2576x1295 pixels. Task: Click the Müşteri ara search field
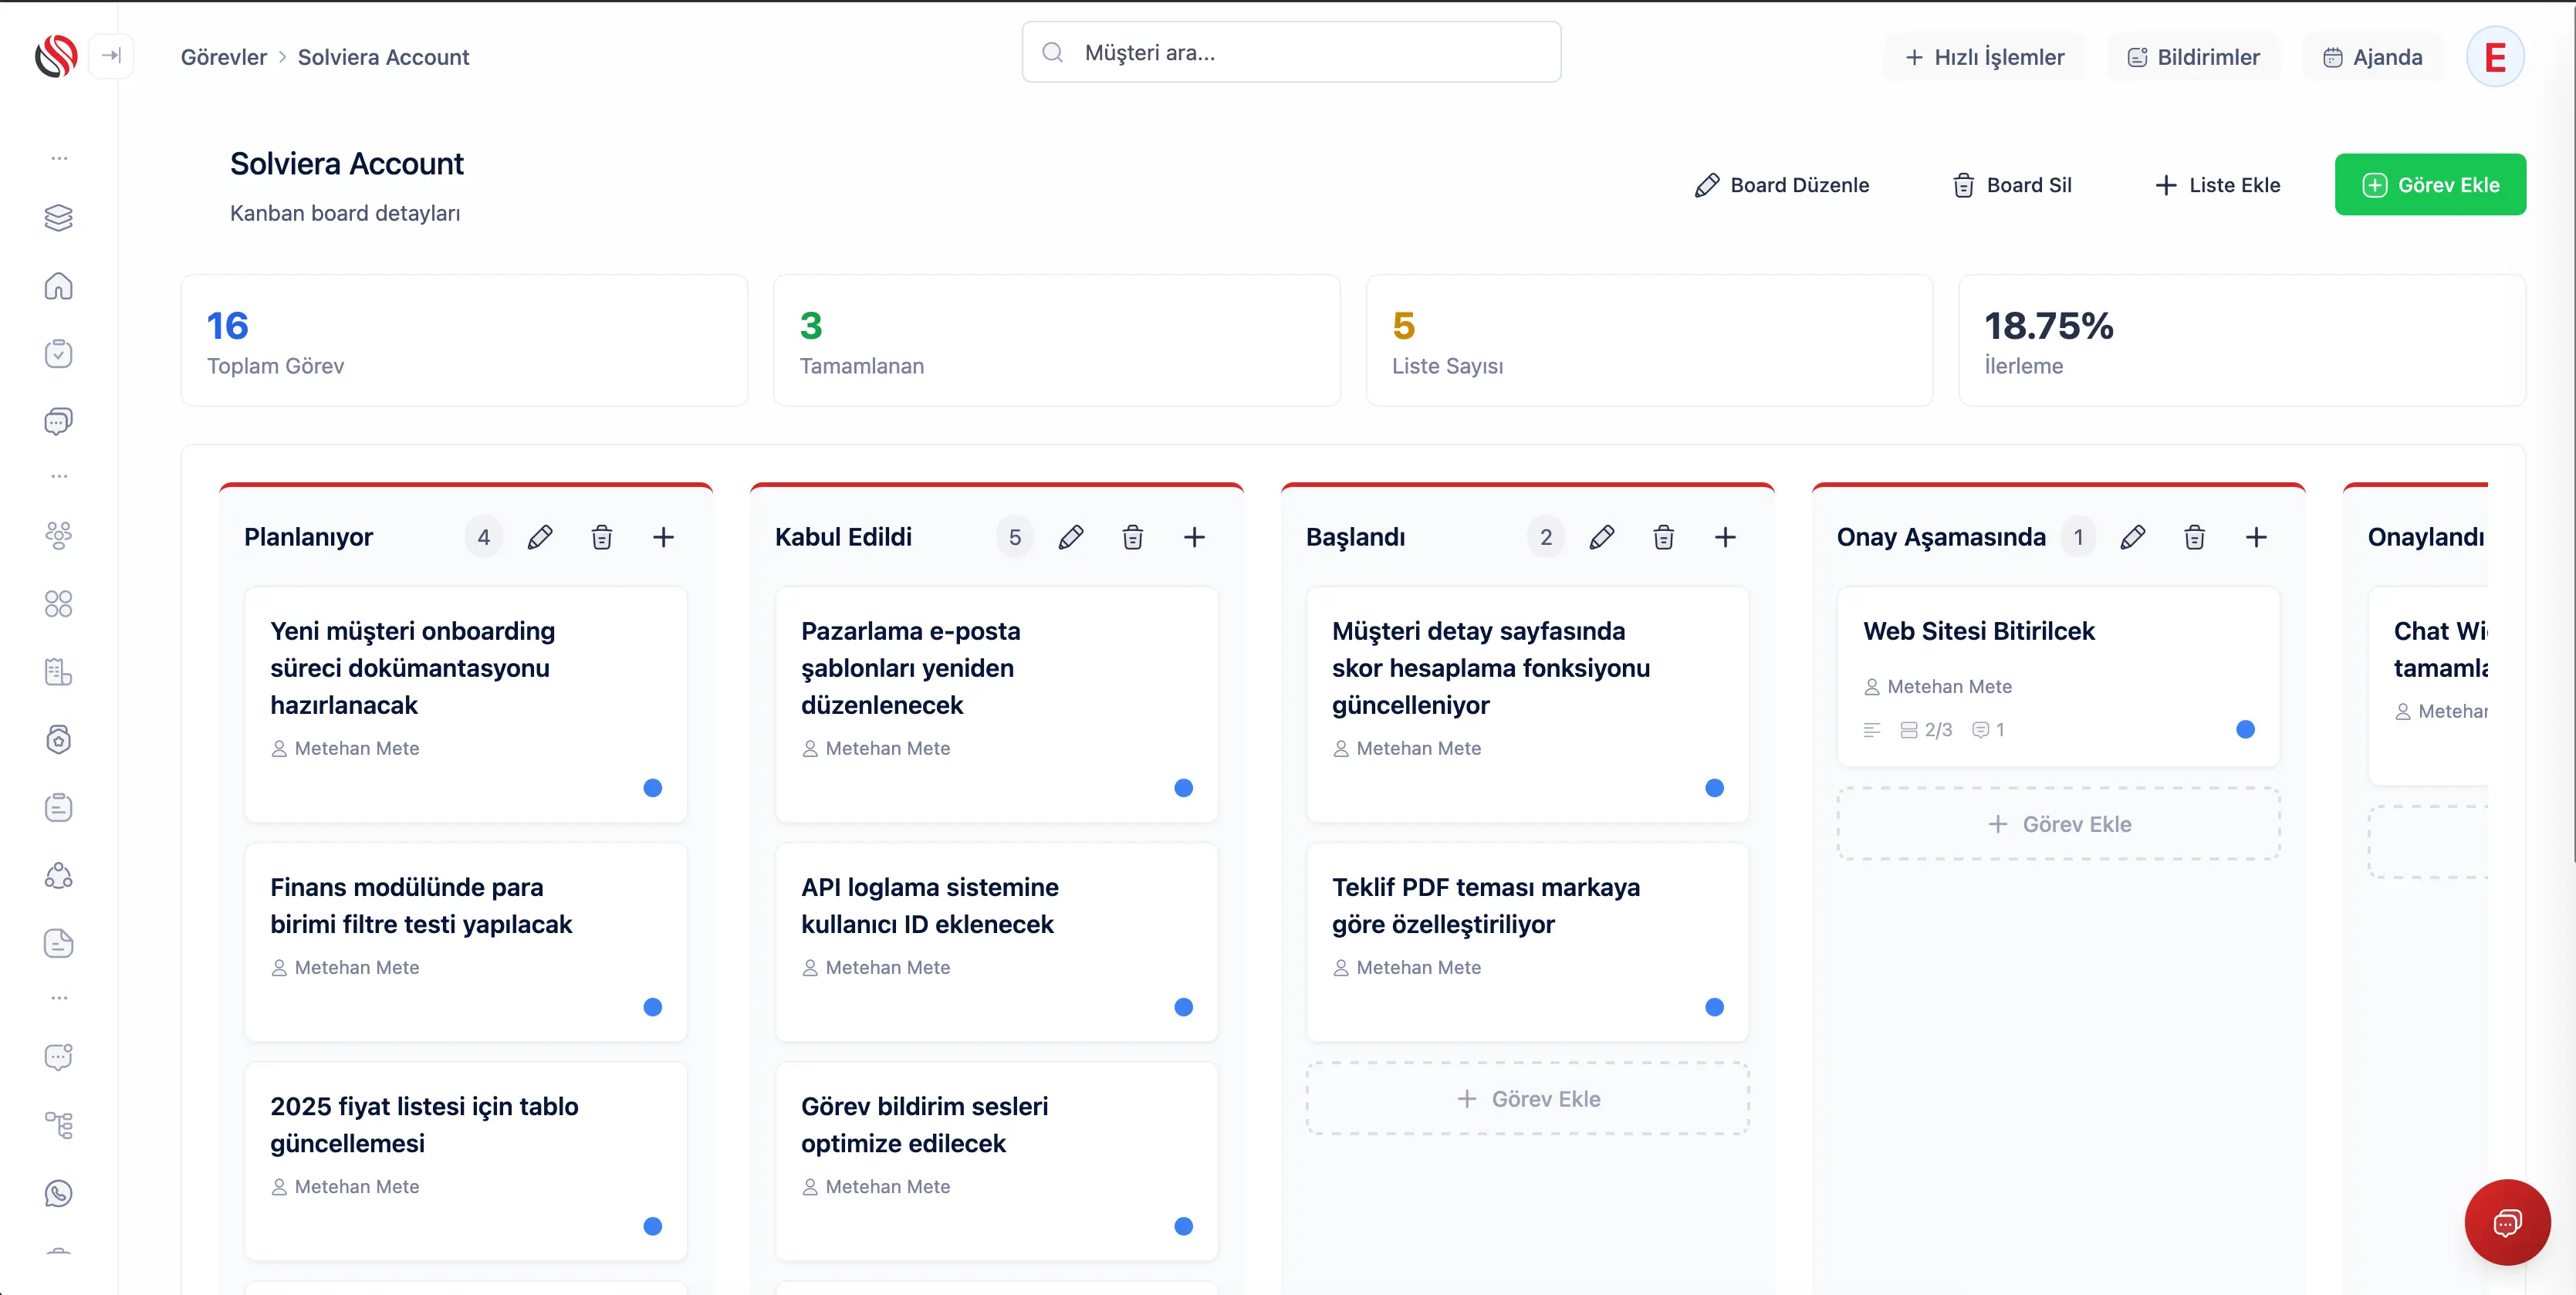point(1290,52)
